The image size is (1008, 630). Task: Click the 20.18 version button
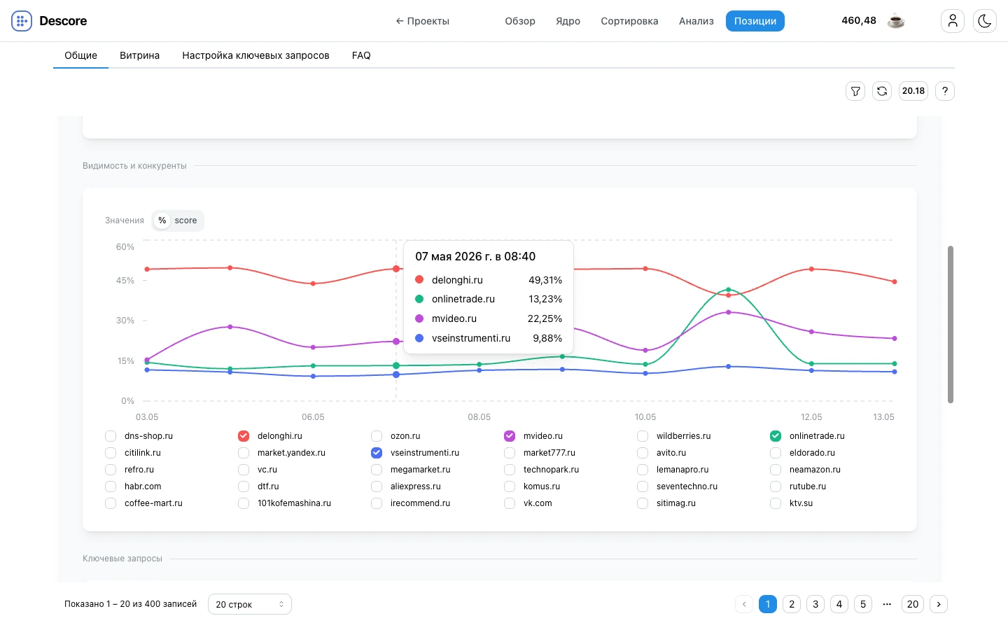[x=913, y=91]
